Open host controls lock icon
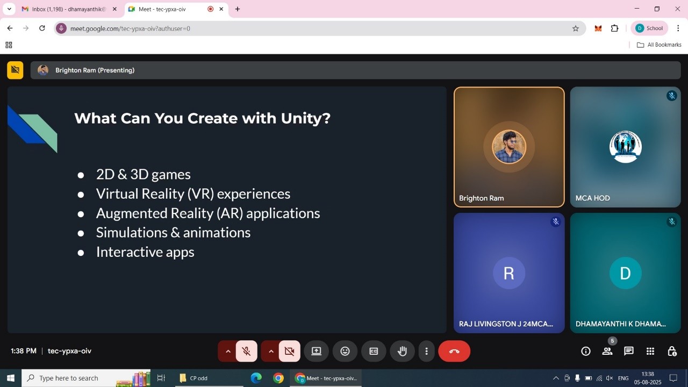Viewport: 688px width, 387px height. [672, 351]
